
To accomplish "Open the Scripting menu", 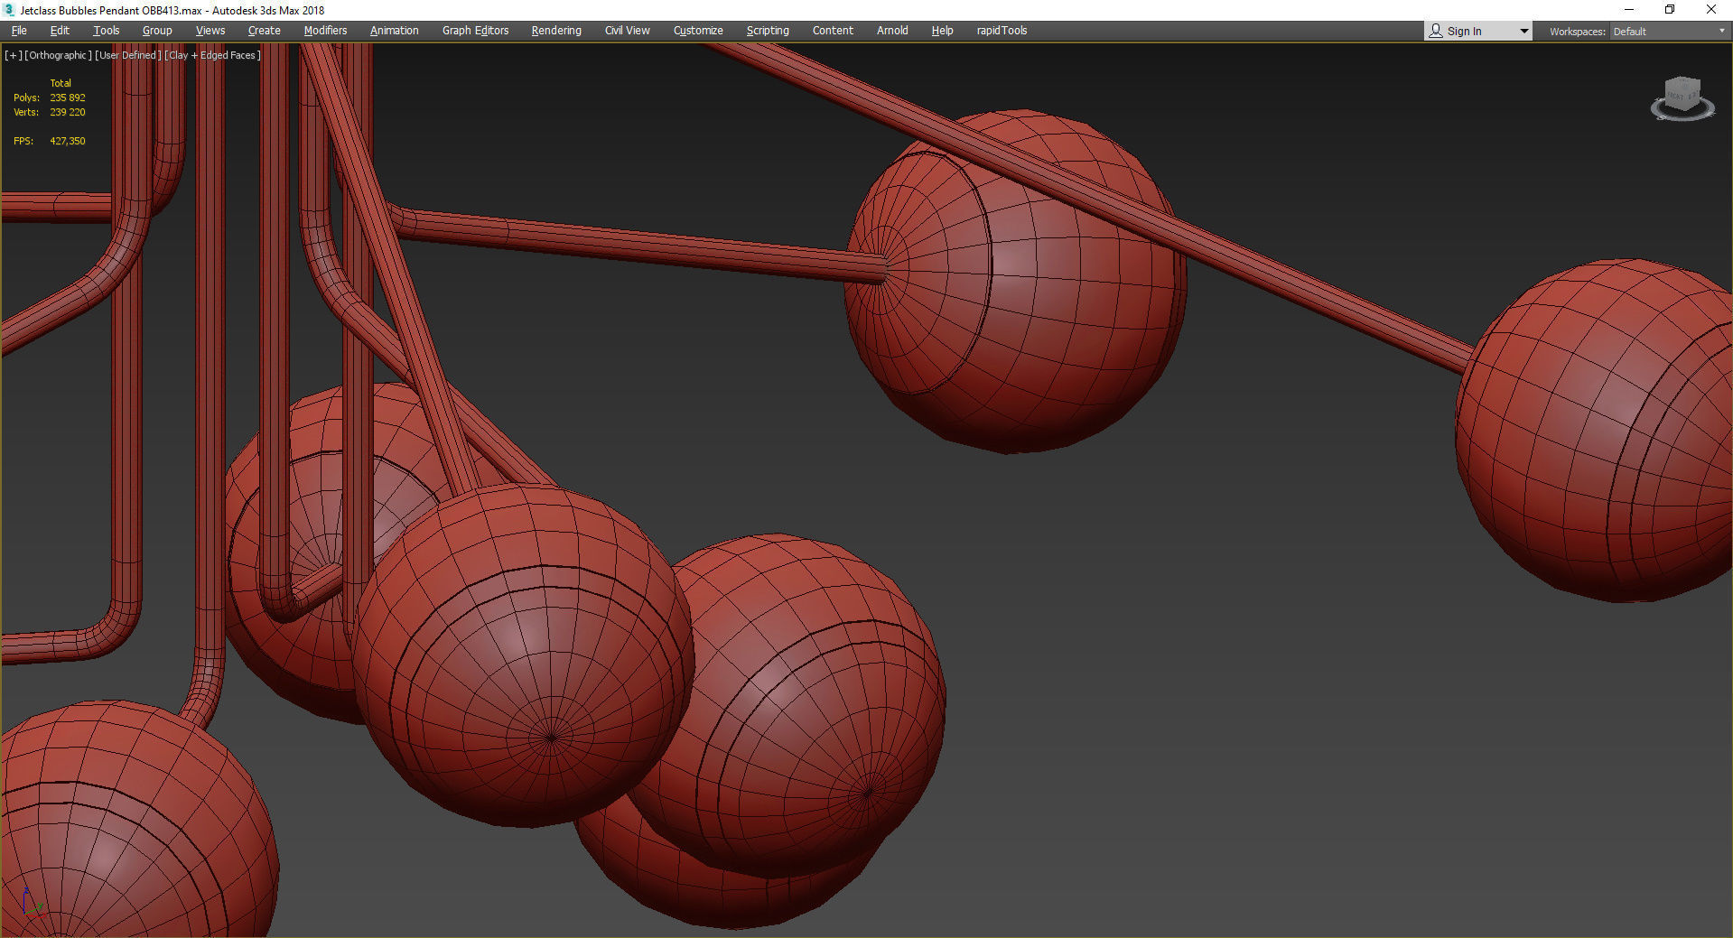I will (x=768, y=31).
